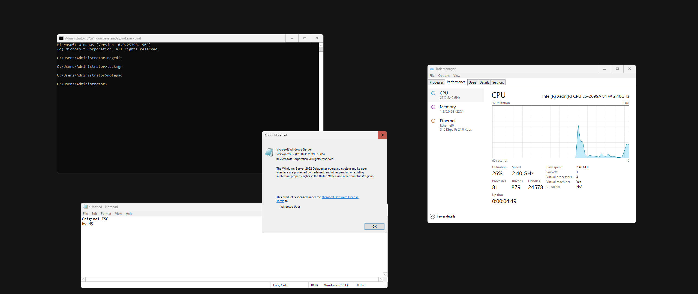Click Notepad vertical scrollbar down arrow

(x=385, y=275)
